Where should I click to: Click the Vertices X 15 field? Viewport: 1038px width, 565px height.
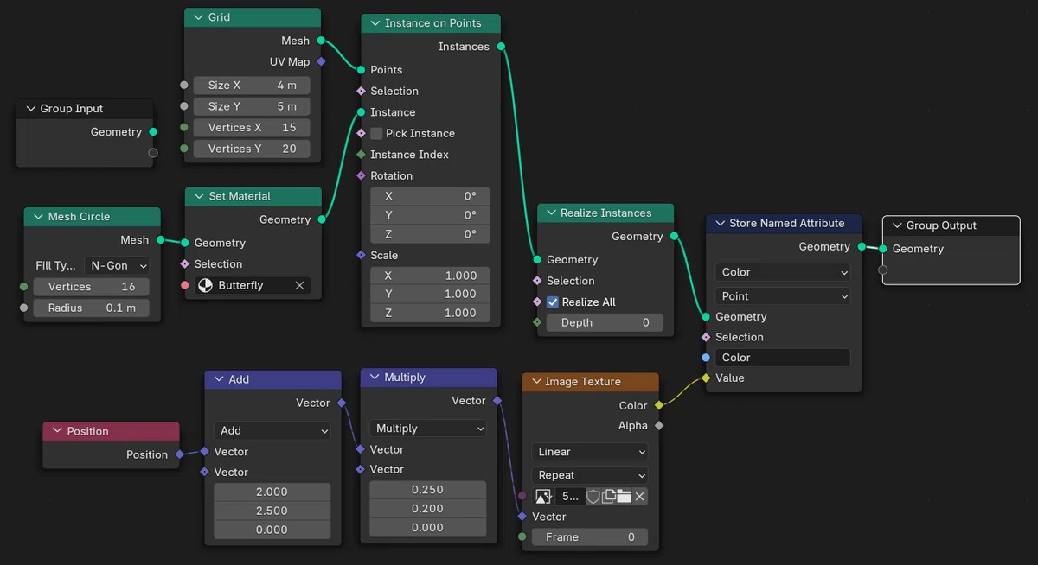click(x=252, y=127)
